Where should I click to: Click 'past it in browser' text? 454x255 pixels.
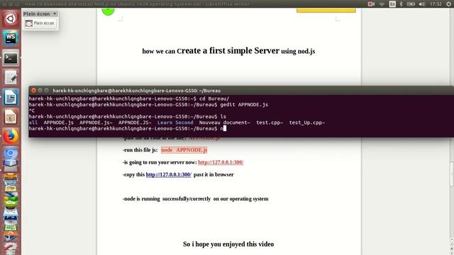[x=214, y=175]
